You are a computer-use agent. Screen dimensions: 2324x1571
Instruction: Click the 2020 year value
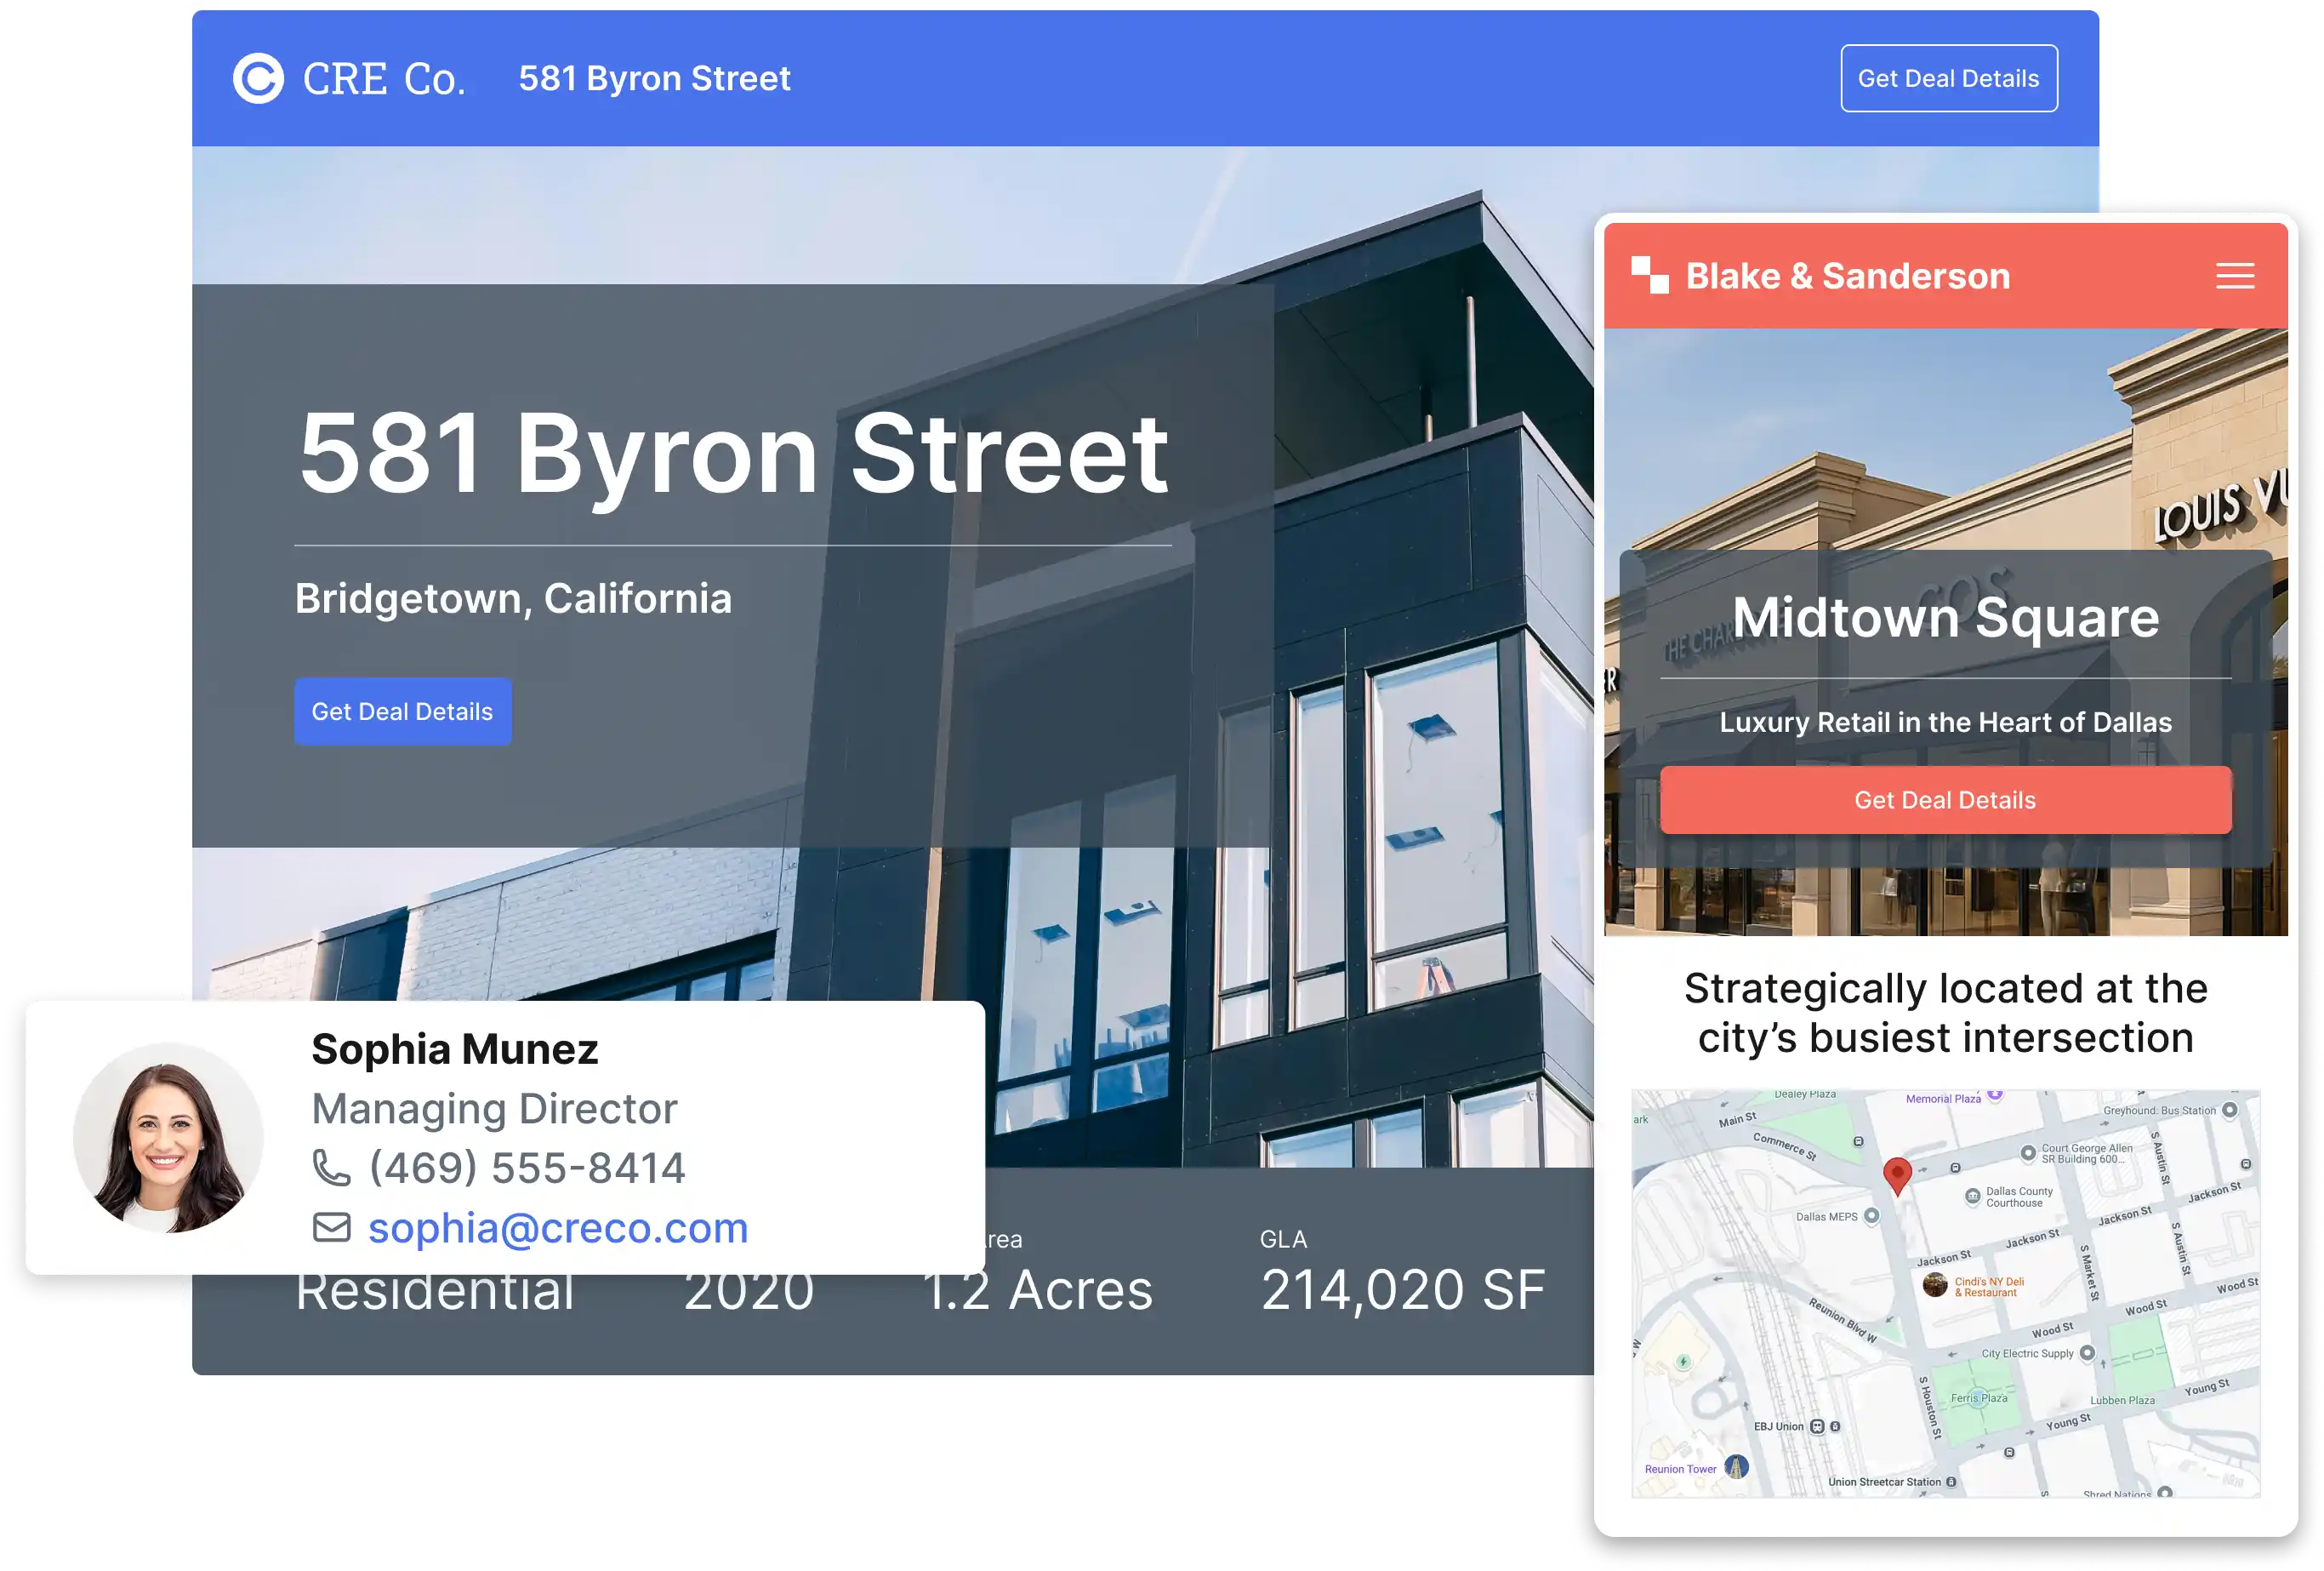[749, 1294]
